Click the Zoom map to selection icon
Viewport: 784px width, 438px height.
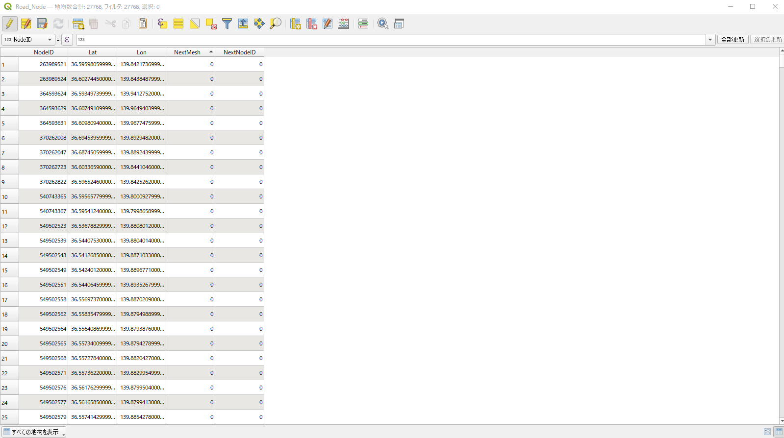click(276, 24)
